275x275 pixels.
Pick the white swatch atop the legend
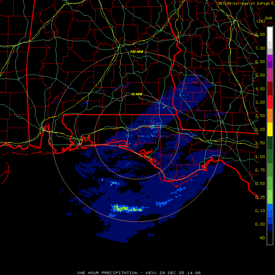(x=270, y=34)
